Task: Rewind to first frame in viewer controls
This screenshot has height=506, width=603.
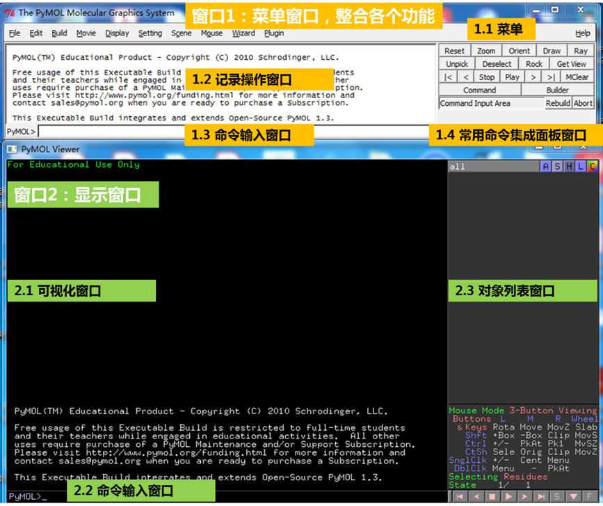Action: [x=460, y=497]
